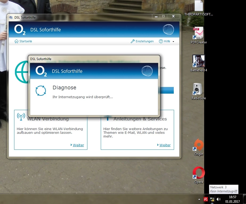
Task: Open Opera browser desktop shortcut
Action: [x=199, y=175]
